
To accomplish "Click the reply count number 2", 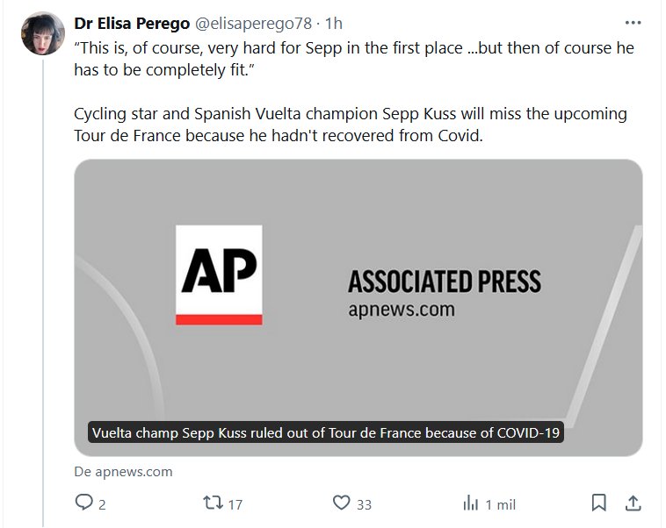I will point(103,504).
